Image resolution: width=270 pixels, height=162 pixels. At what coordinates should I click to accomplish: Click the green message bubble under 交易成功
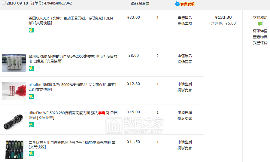coord(260,24)
